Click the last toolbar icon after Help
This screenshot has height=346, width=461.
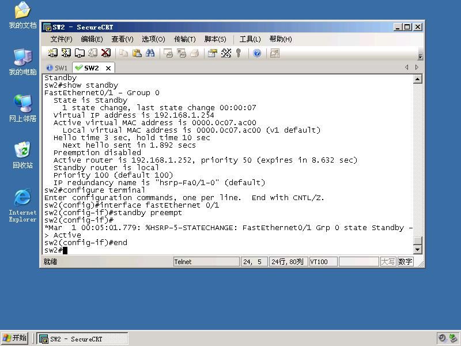275,53
